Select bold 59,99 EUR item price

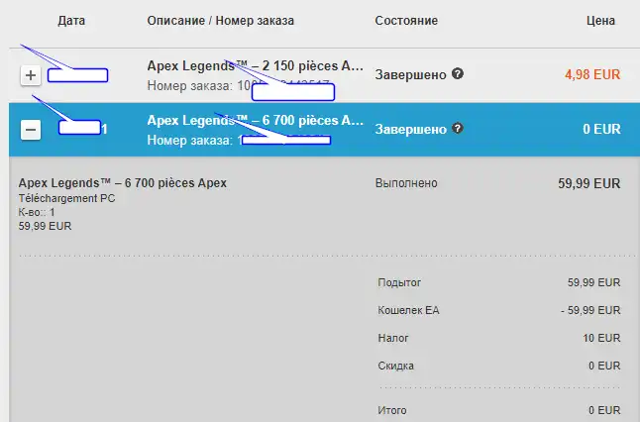(589, 183)
